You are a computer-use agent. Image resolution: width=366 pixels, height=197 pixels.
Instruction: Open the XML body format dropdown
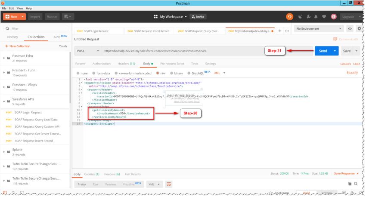tap(220, 73)
